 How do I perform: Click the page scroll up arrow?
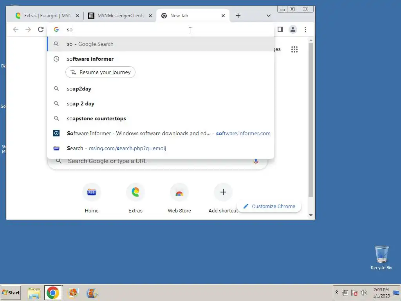click(311, 40)
